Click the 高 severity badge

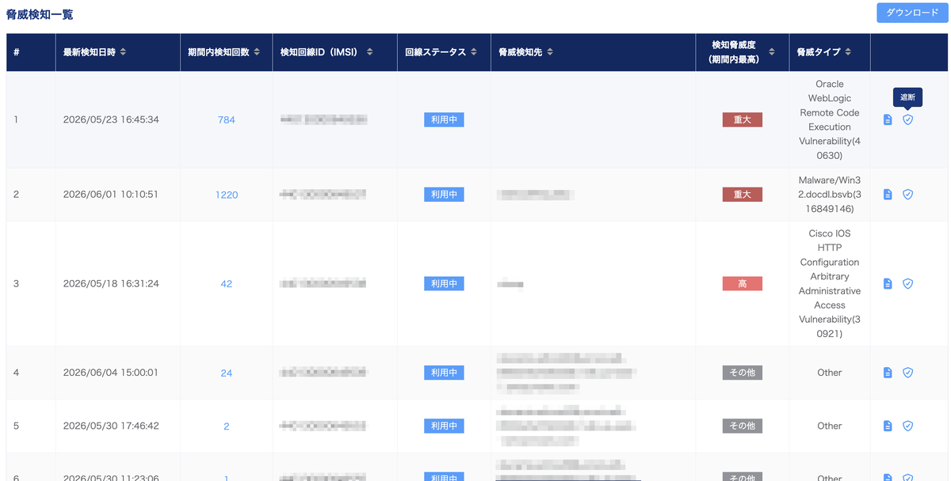[742, 283]
